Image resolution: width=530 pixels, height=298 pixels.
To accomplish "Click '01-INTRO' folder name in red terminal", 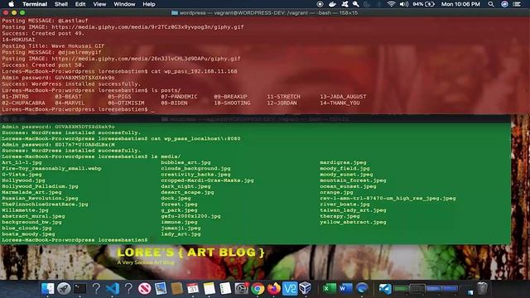I will point(15,97).
